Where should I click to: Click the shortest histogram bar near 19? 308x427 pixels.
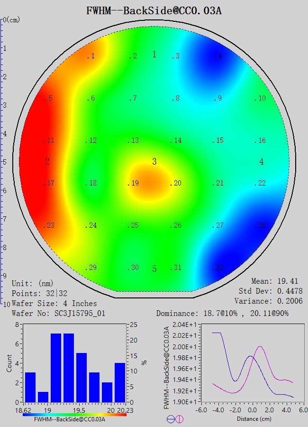[43, 397]
